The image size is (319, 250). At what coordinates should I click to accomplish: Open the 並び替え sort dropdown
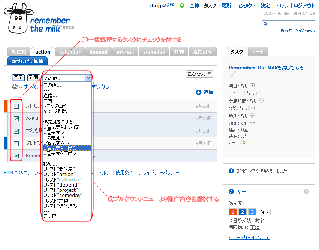click(199, 74)
